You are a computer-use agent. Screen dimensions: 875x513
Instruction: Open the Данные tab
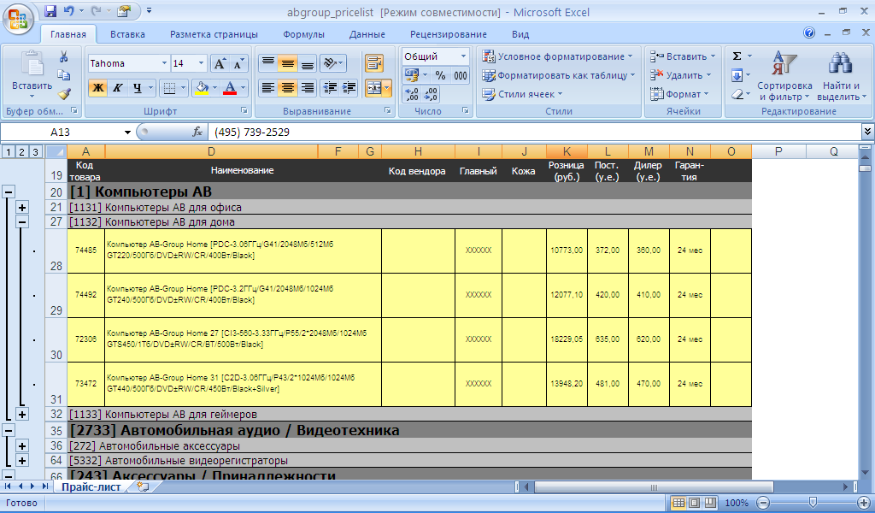tap(367, 34)
